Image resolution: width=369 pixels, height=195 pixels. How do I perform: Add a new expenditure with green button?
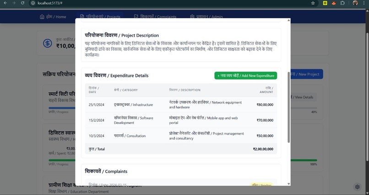245,76
